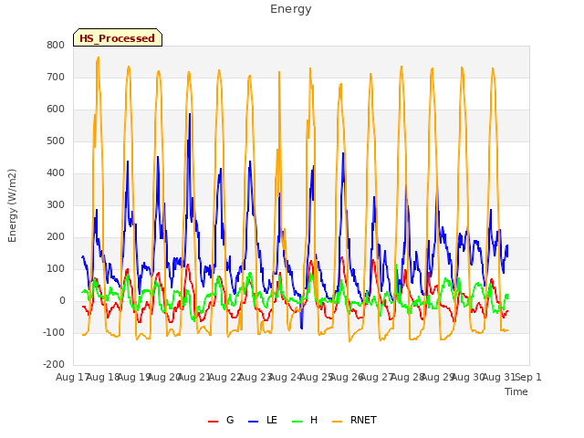Click the Aug 24 x-axis tick label
Screen dimensions: 584x438
pos(286,378)
